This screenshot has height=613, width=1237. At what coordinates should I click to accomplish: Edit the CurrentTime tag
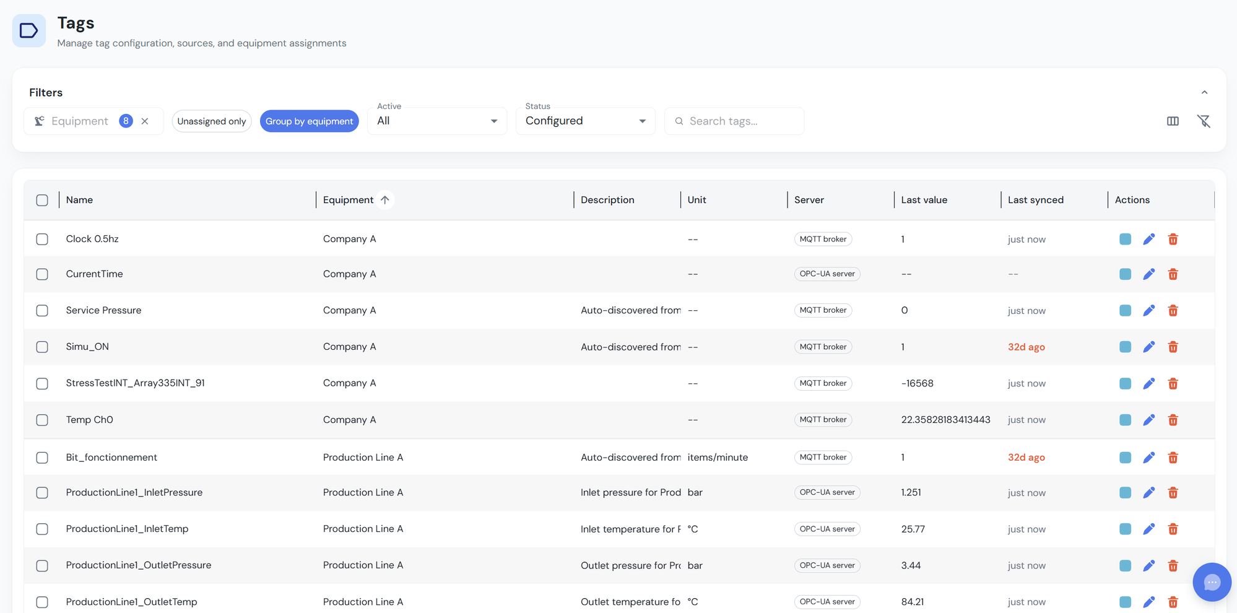(1149, 274)
